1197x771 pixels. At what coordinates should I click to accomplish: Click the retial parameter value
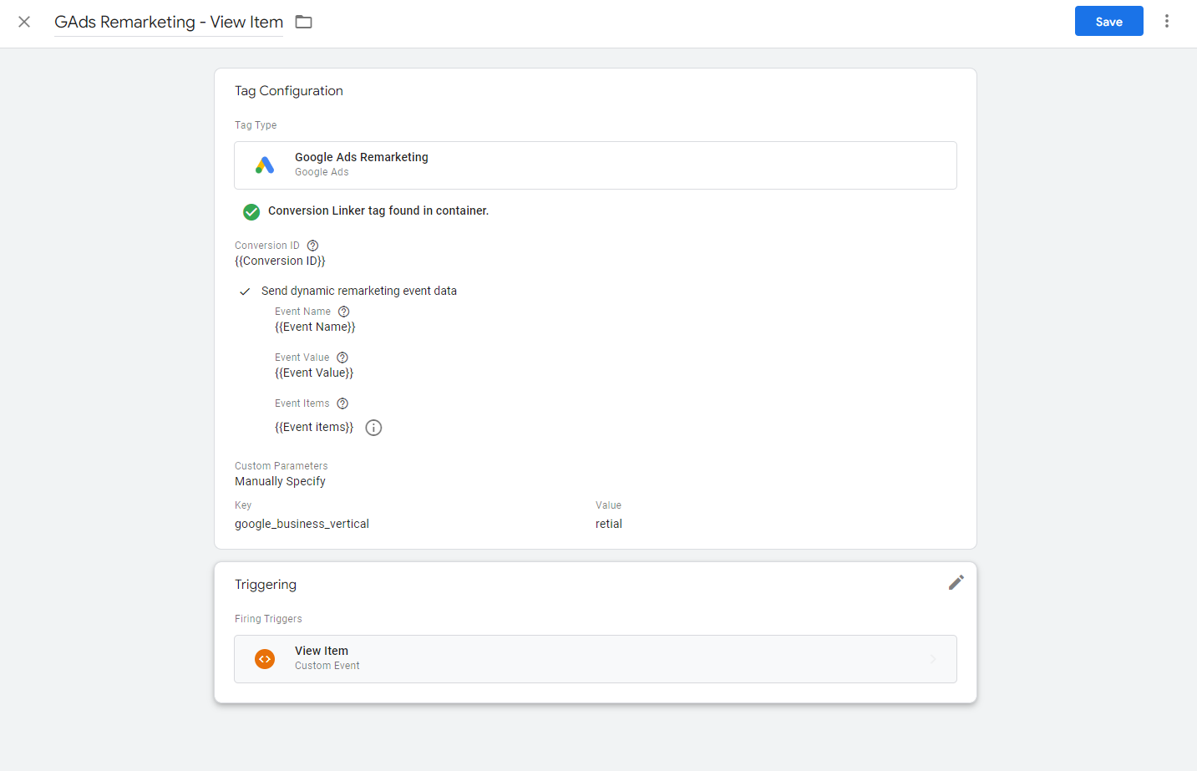tap(609, 524)
